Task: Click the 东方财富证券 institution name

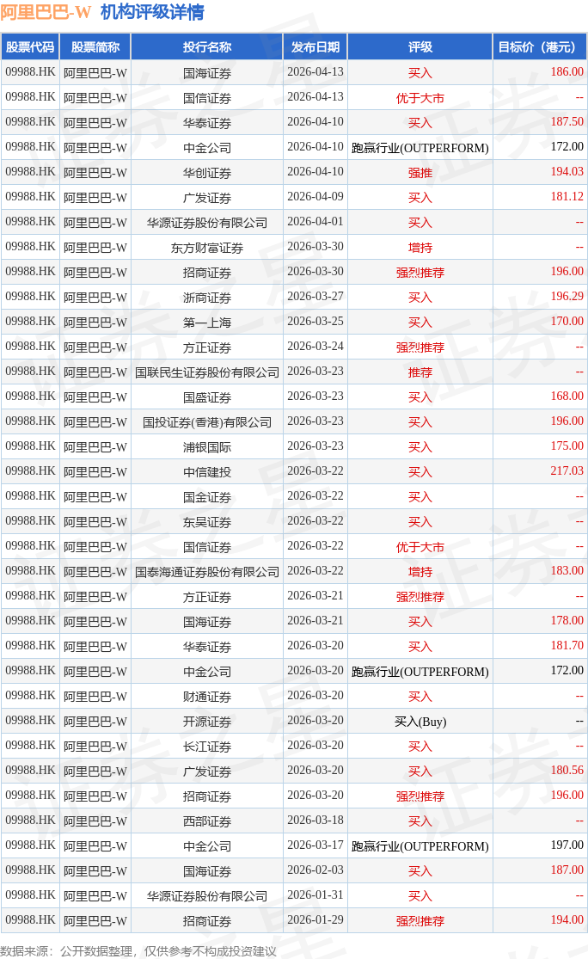Action: click(x=207, y=248)
